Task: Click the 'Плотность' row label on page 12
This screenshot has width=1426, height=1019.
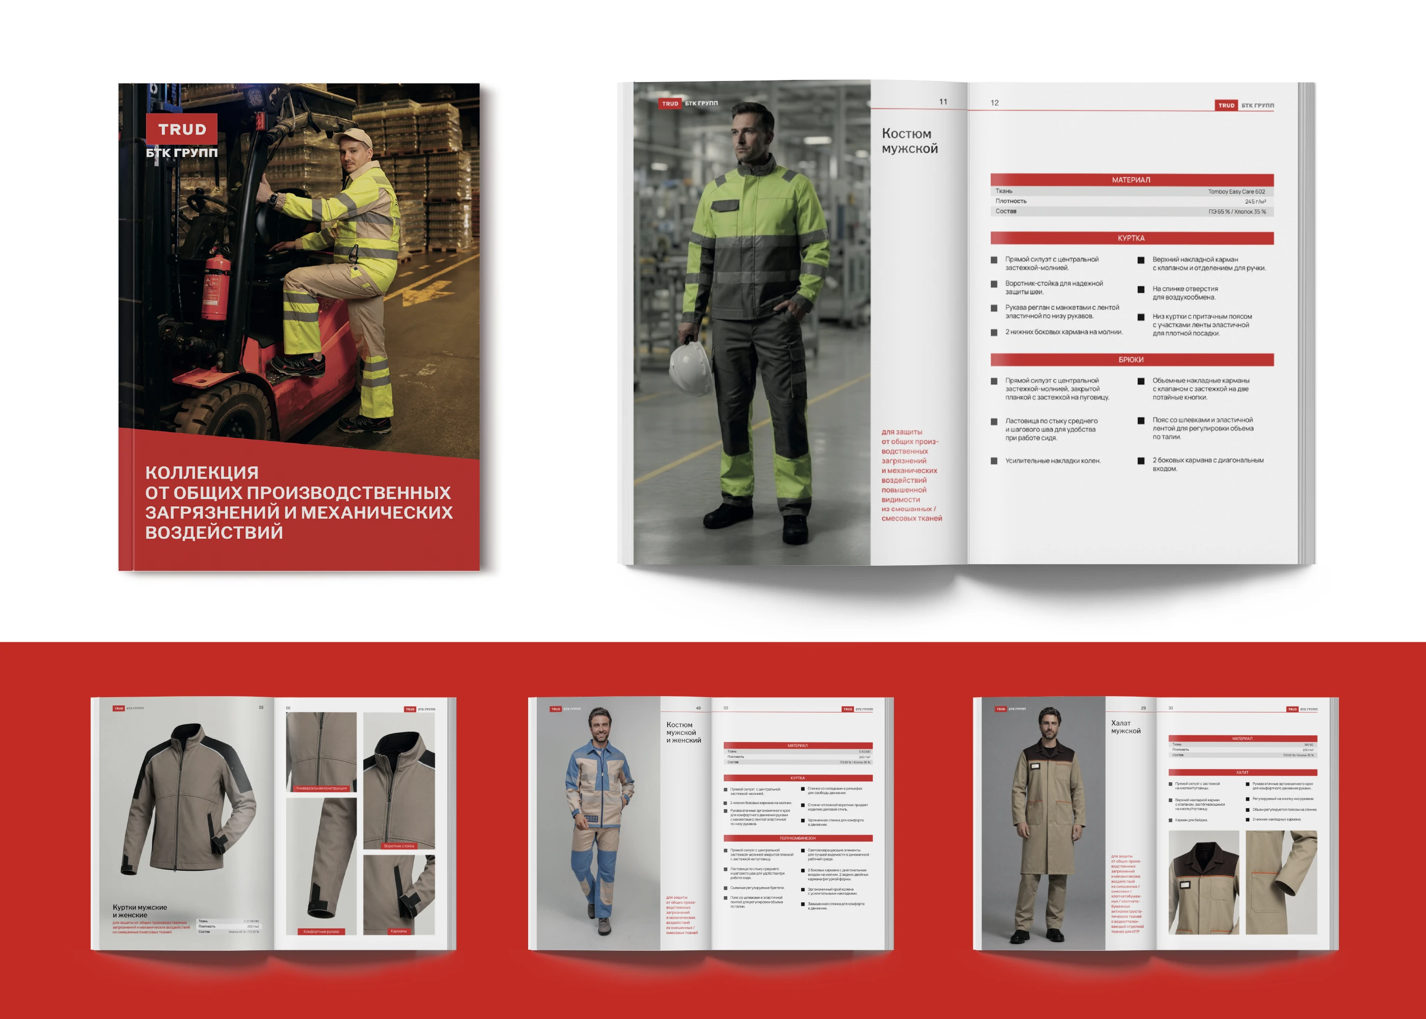Action: coord(1011,202)
